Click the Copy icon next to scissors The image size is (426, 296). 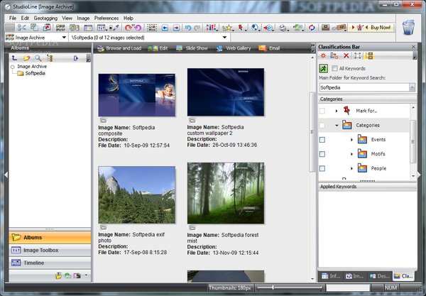pos(34,28)
